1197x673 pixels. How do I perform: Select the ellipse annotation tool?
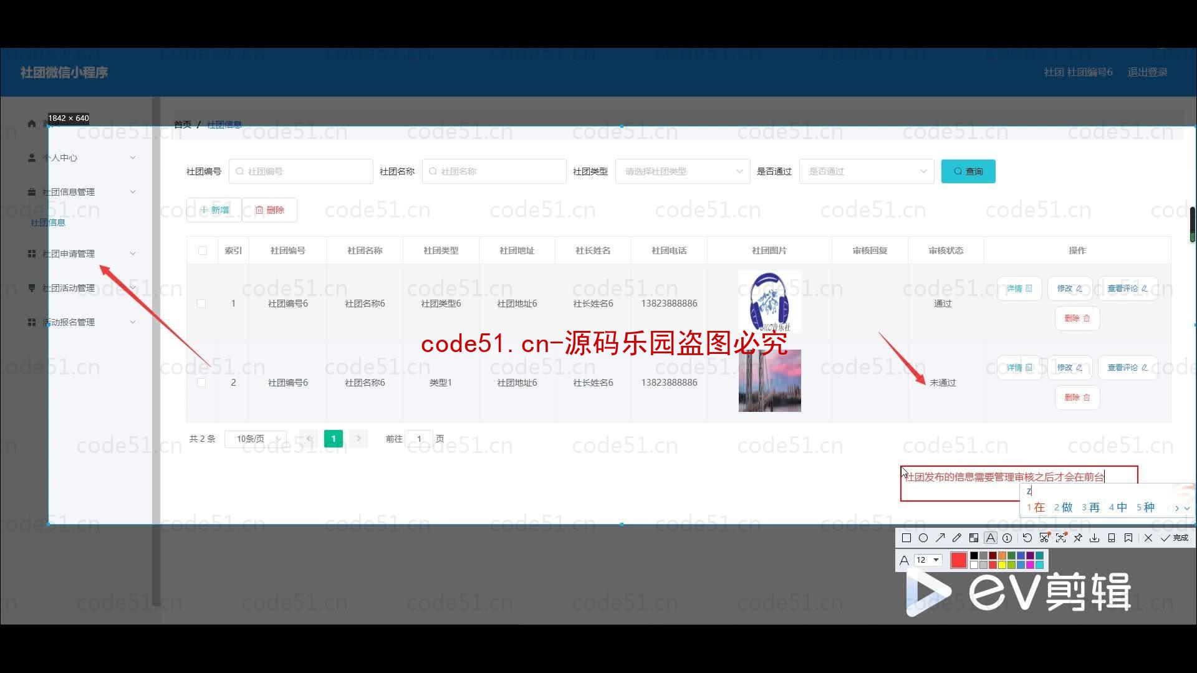[923, 538]
